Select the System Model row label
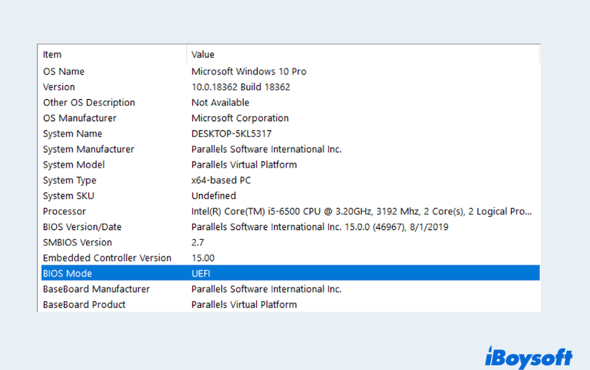The height and width of the screenshot is (370, 590). [74, 165]
